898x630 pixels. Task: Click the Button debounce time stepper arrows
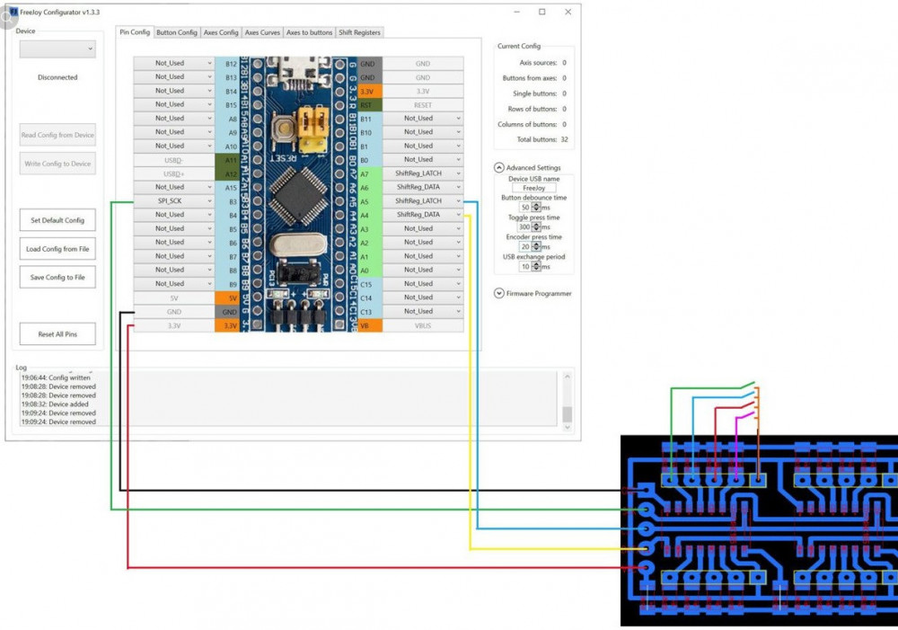coord(536,208)
